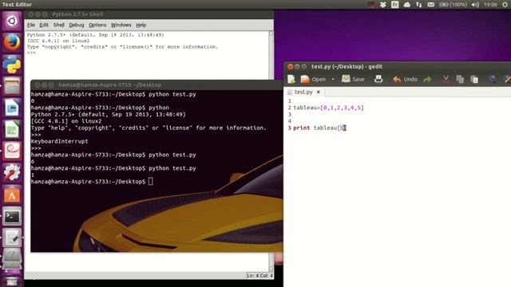Click 'print tableau[' line in gedit
Screen dimensions: 511x287
319,128
